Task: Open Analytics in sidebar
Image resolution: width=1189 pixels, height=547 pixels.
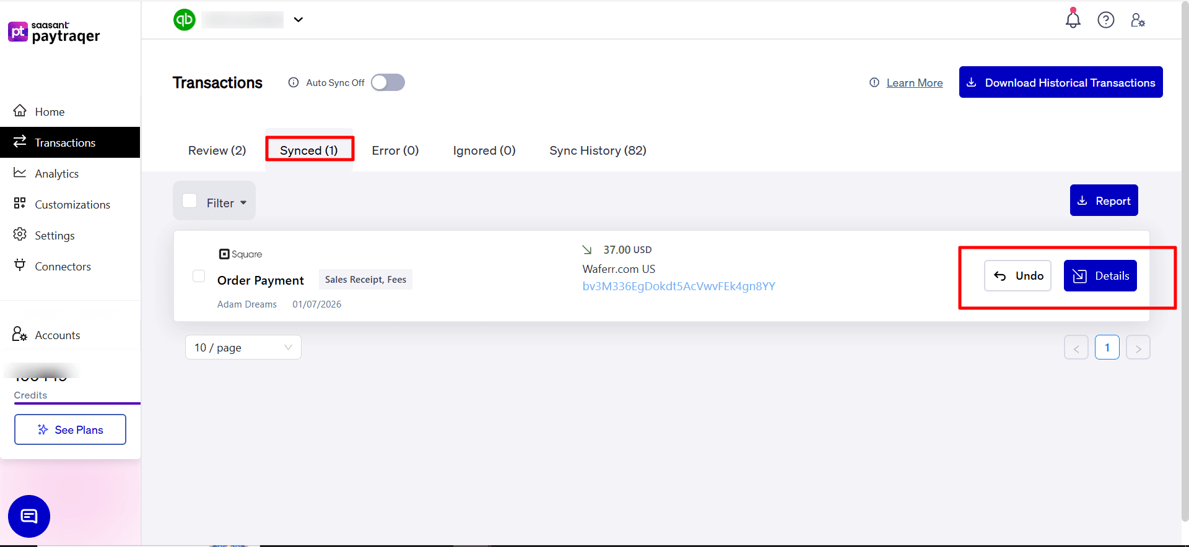Action: coord(70,173)
